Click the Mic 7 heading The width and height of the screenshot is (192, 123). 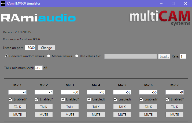coord(175,85)
